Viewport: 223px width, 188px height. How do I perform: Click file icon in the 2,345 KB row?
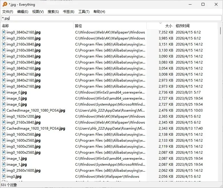(x=4, y=122)
